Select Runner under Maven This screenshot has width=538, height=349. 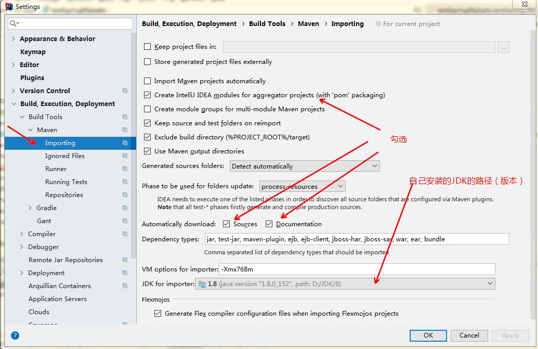[56, 169]
